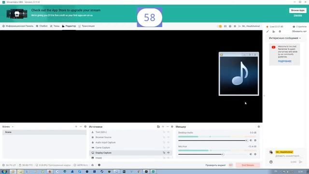The width and height of the screenshot is (309, 174).
Task: Click the thumbs icon above chat
Action: coord(274,31)
